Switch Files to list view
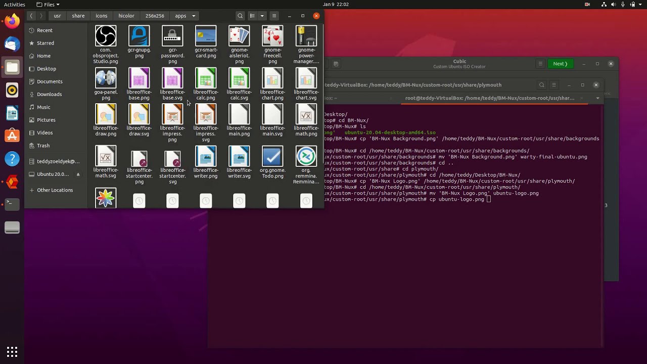The image size is (647, 364). (252, 16)
